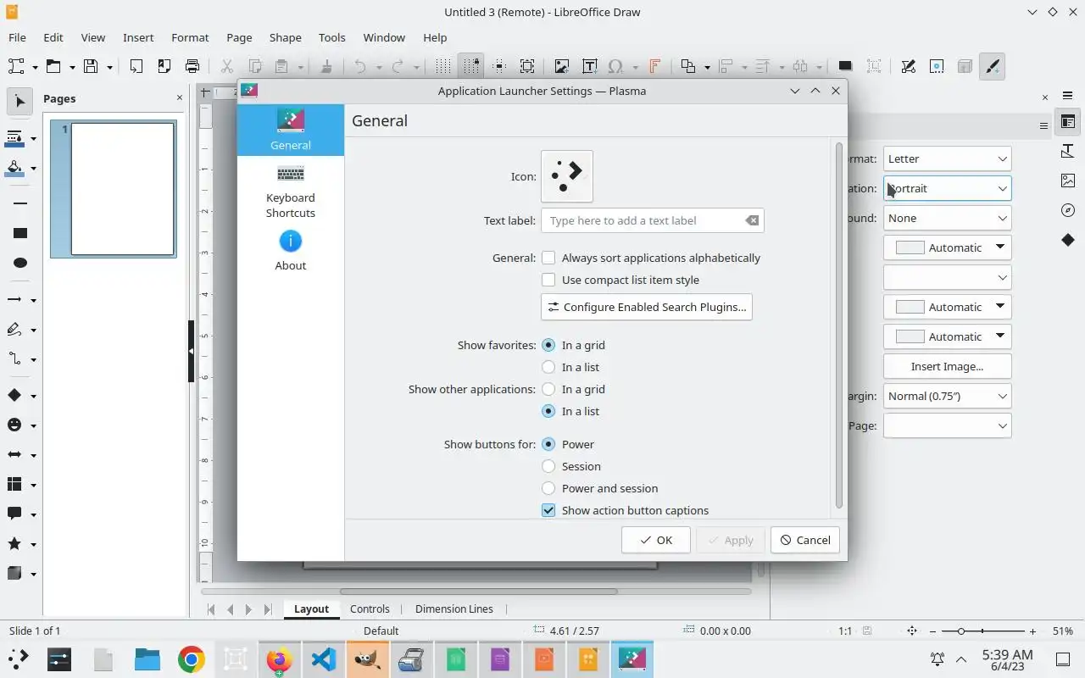This screenshot has width=1085, height=678.
Task: Open the Orientation dropdown showing Portrait
Action: [947, 188]
